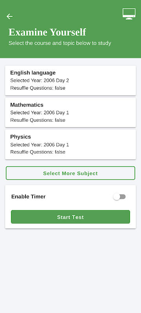
Task: Choose Select More Subject button
Action: tap(70, 173)
